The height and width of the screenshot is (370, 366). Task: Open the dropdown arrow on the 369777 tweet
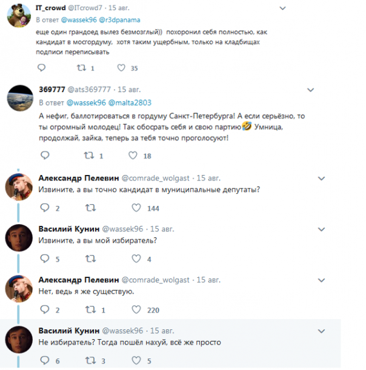click(x=311, y=88)
